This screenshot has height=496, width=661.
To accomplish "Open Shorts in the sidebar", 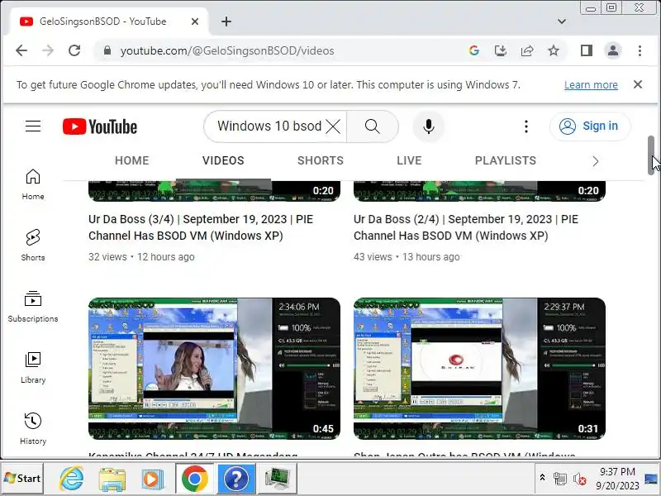I will (x=33, y=246).
